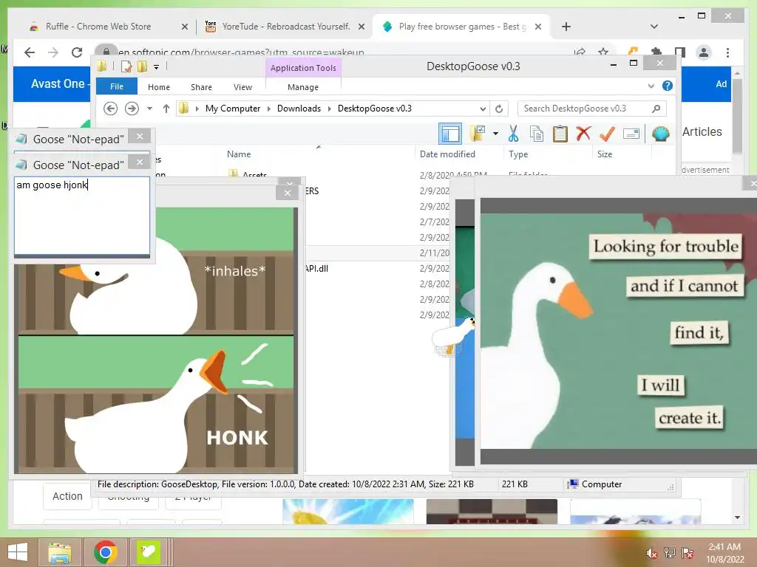Click the magnifier icon in Explorer search box
The image size is (757, 567).
click(656, 109)
